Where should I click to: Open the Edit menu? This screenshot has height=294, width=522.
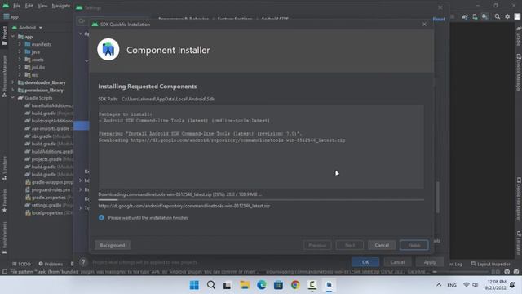tap(29, 6)
